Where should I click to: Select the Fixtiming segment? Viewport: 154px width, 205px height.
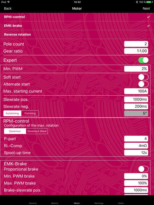click(x=30, y=113)
